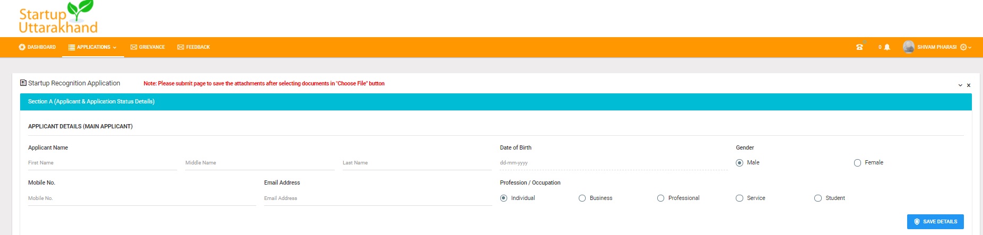
Task: Click the telephone helpline icon
Action: pyautogui.click(x=859, y=47)
